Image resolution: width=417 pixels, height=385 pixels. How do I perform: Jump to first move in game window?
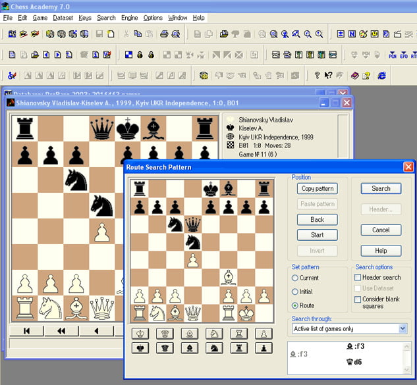pyautogui.click(x=26, y=331)
